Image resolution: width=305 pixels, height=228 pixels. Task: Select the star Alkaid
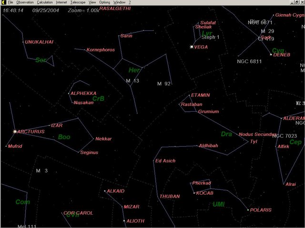point(104,191)
